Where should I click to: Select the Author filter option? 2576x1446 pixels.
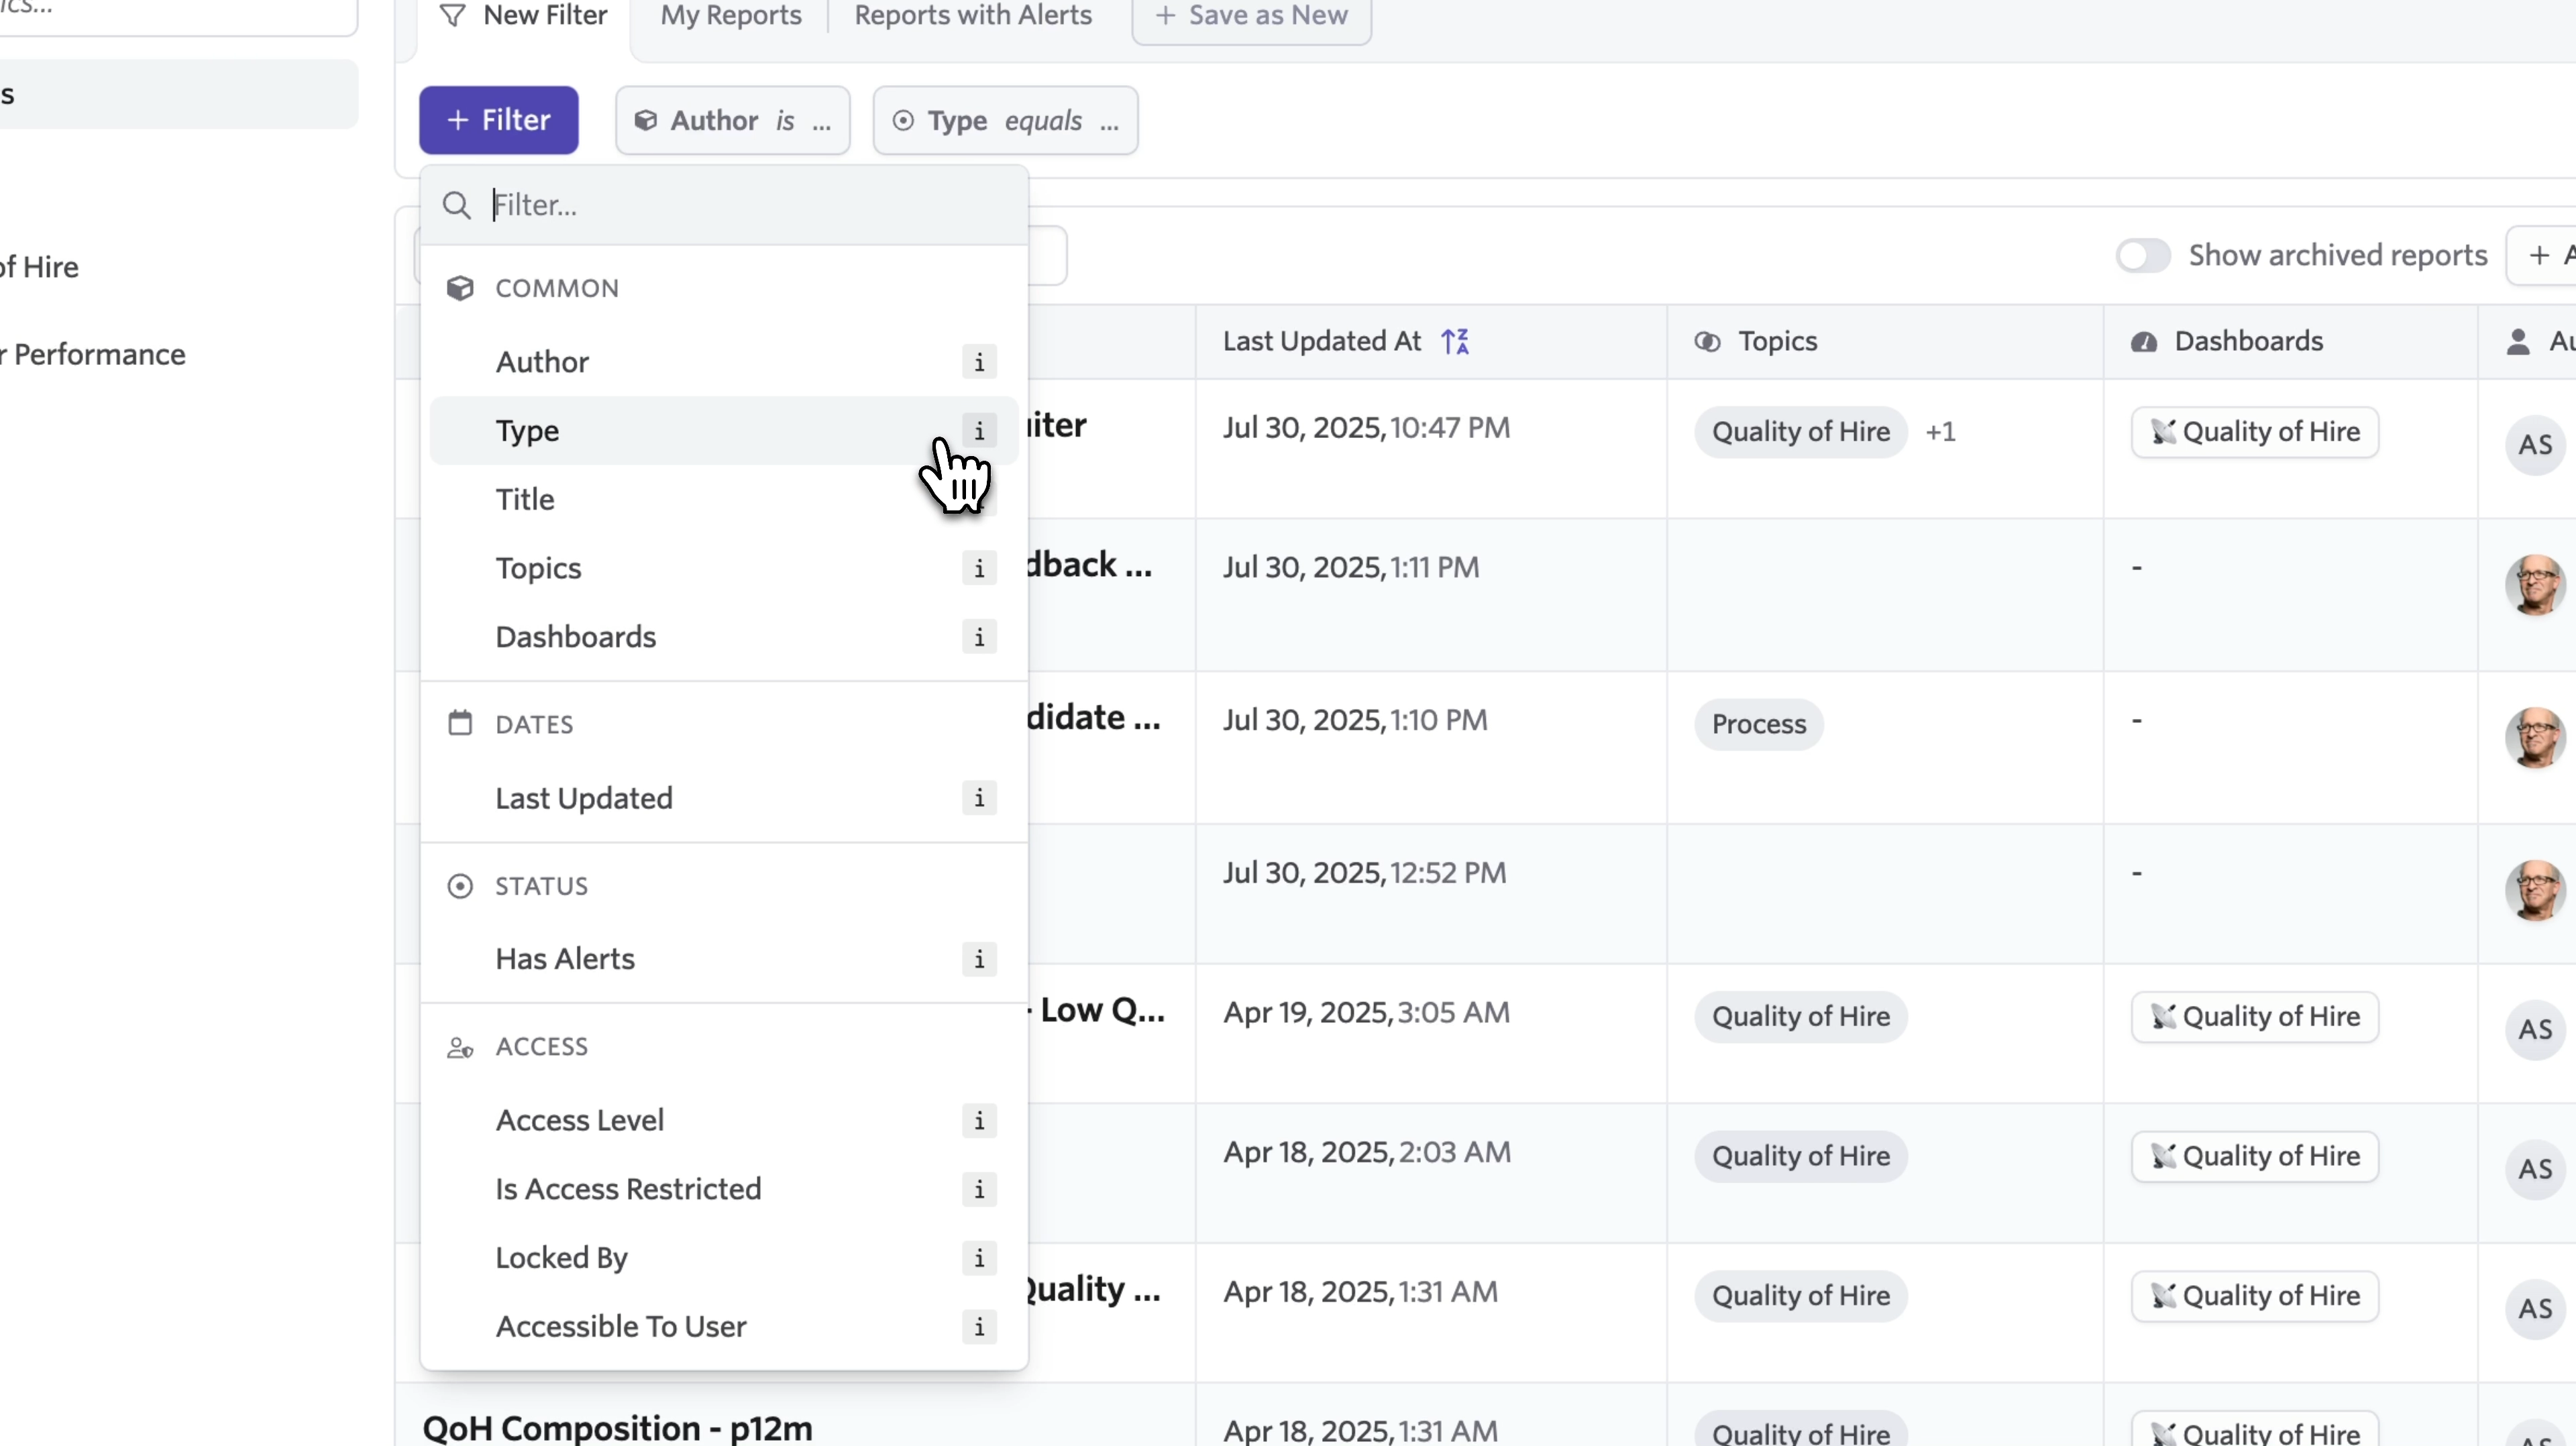(724, 362)
